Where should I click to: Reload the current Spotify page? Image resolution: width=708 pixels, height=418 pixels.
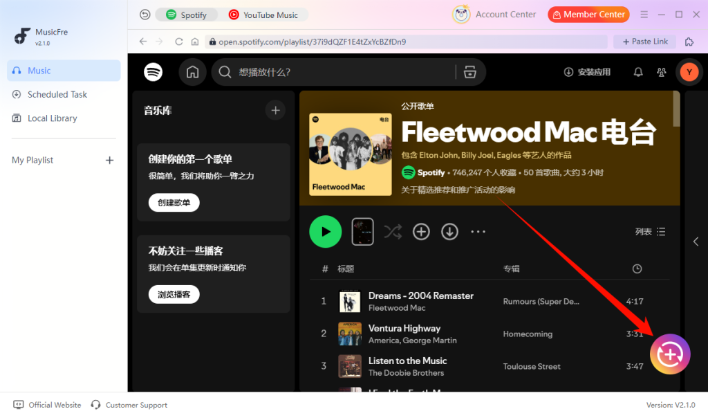(179, 42)
